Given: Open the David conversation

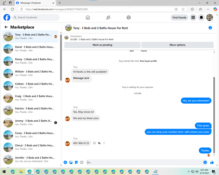Looking at the screenshot, I should [x=30, y=49].
